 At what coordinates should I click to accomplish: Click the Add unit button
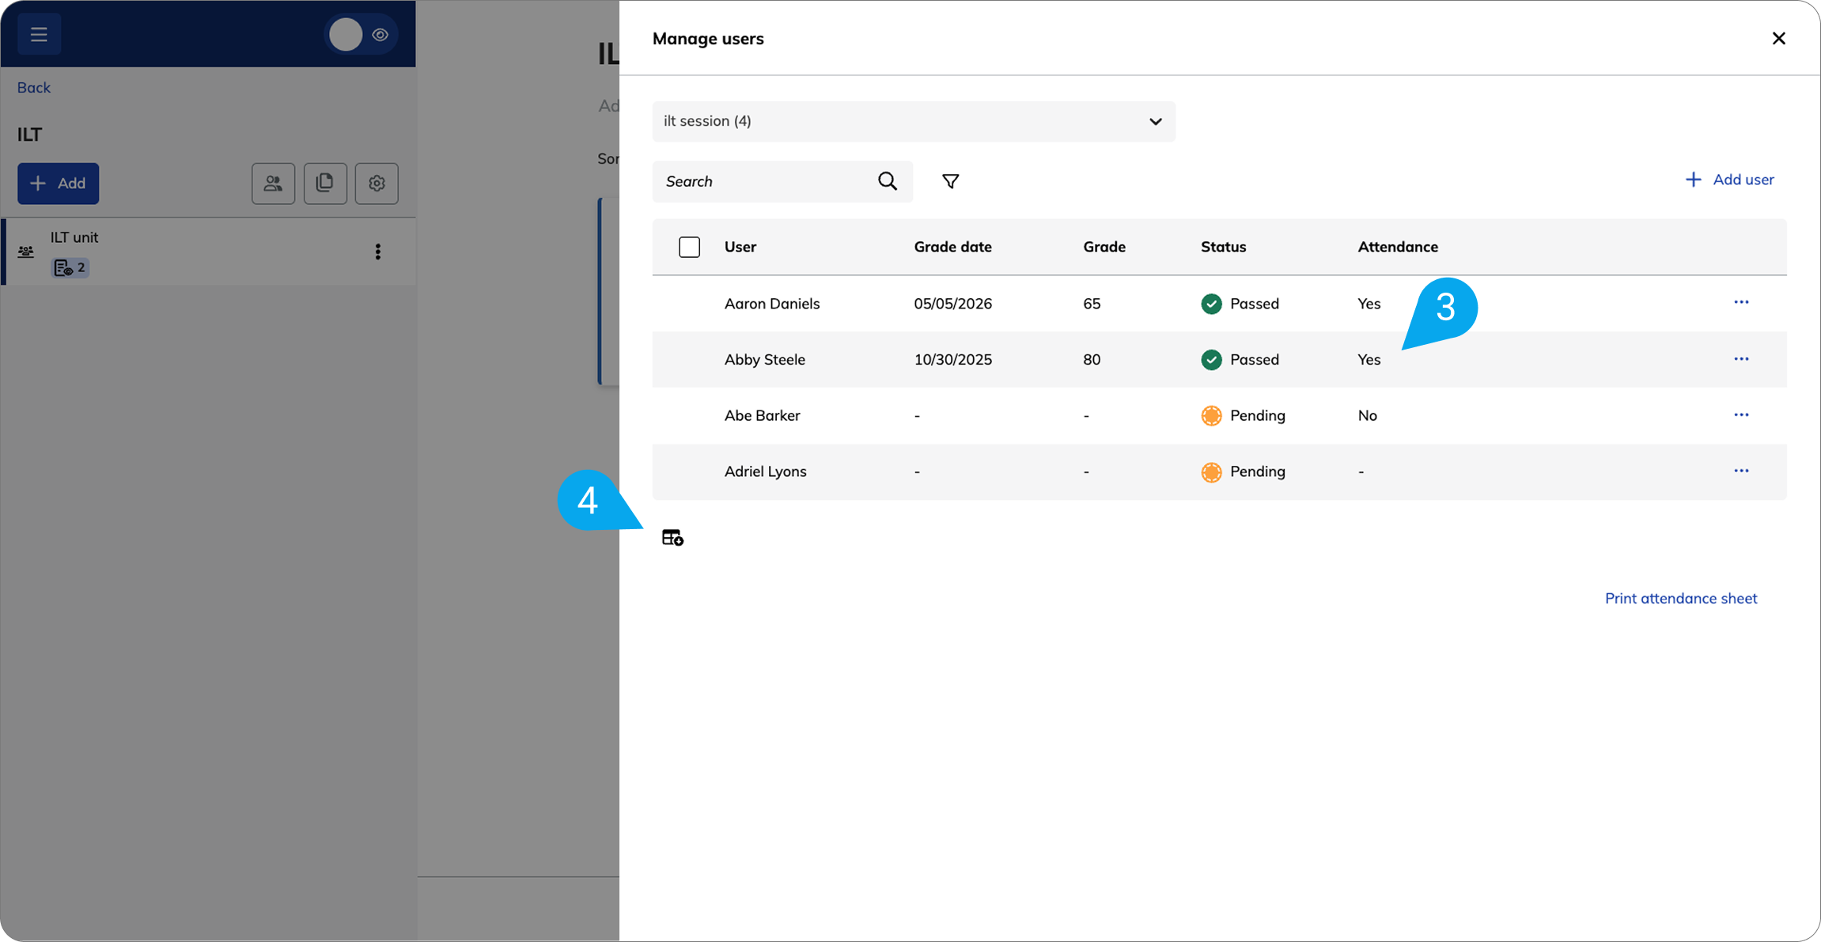(59, 183)
